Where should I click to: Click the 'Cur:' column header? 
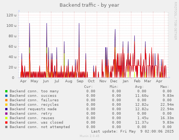click(x=89, y=87)
